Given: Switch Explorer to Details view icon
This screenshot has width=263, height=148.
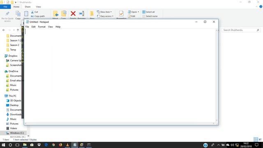Looking at the screenshot, I should pos(256,139).
